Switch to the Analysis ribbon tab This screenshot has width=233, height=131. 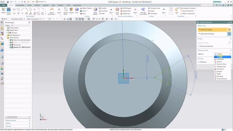pos(46,5)
